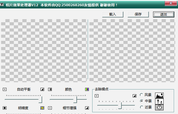178x114 pixels.
Task: Click the 保存 save button
Action: pos(138,14)
